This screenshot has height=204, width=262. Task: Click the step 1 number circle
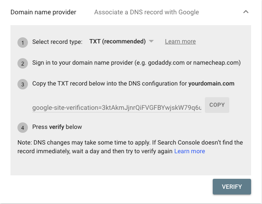[23, 43]
